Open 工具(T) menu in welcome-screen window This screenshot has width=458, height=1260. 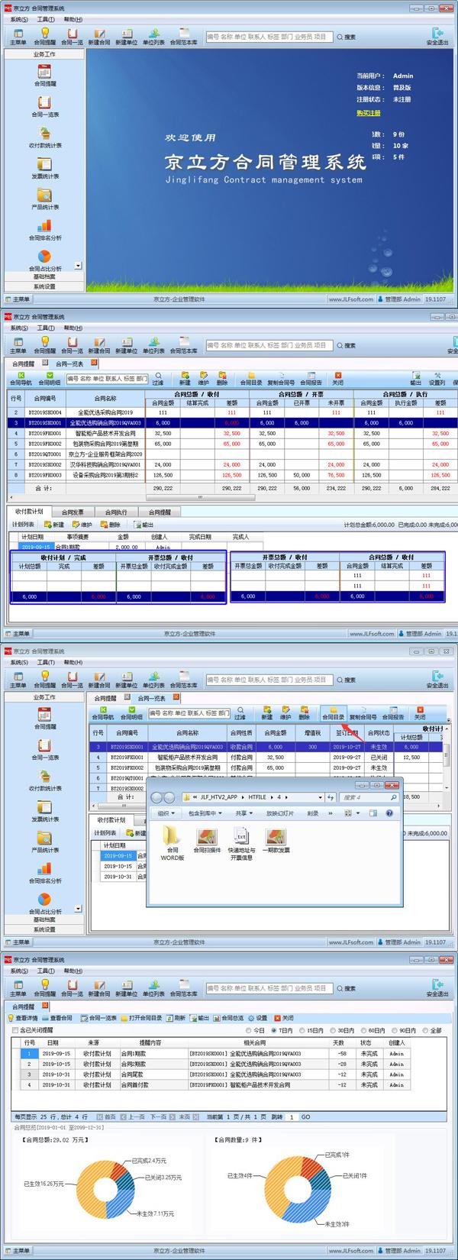click(x=46, y=19)
